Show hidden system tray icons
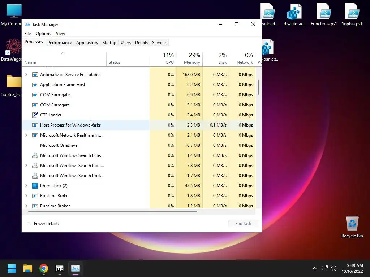The image size is (370, 277). [315, 268]
